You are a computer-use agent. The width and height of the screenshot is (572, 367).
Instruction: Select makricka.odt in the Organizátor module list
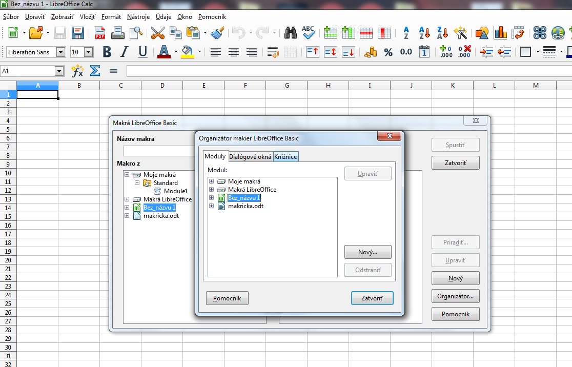click(246, 206)
